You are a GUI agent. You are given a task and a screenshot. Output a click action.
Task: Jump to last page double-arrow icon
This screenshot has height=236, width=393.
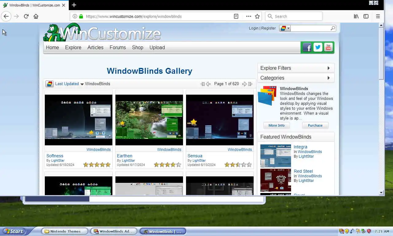pyautogui.click(x=250, y=84)
